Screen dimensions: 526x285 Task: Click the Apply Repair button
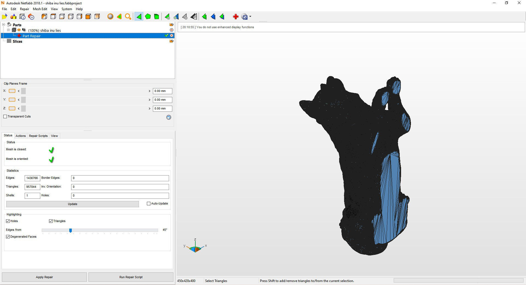click(44, 277)
